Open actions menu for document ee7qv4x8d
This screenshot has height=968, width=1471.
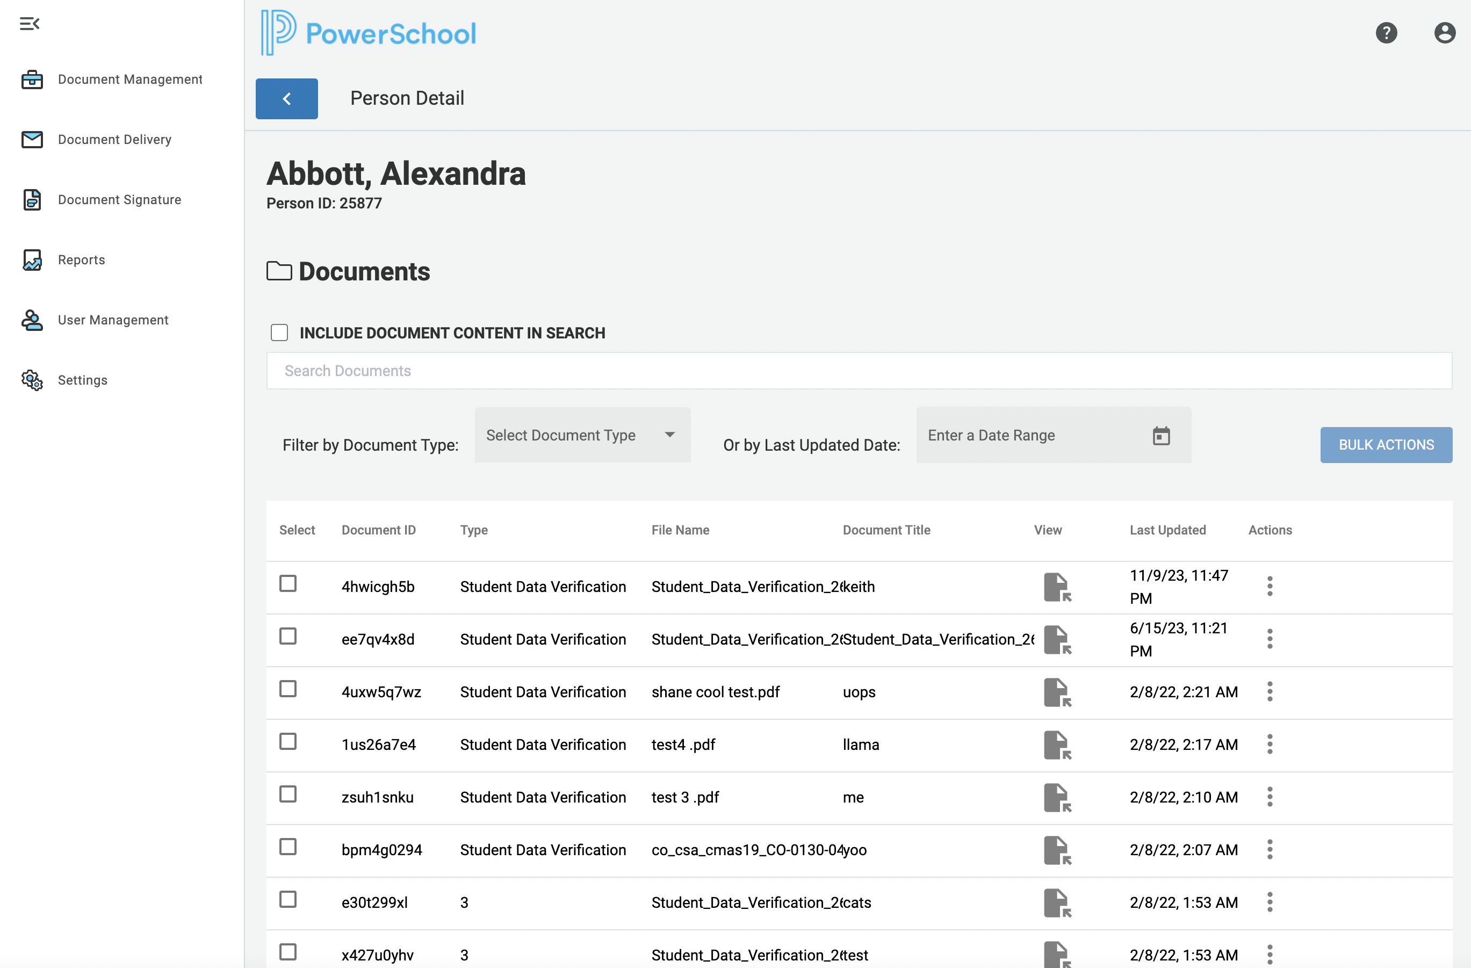point(1270,639)
